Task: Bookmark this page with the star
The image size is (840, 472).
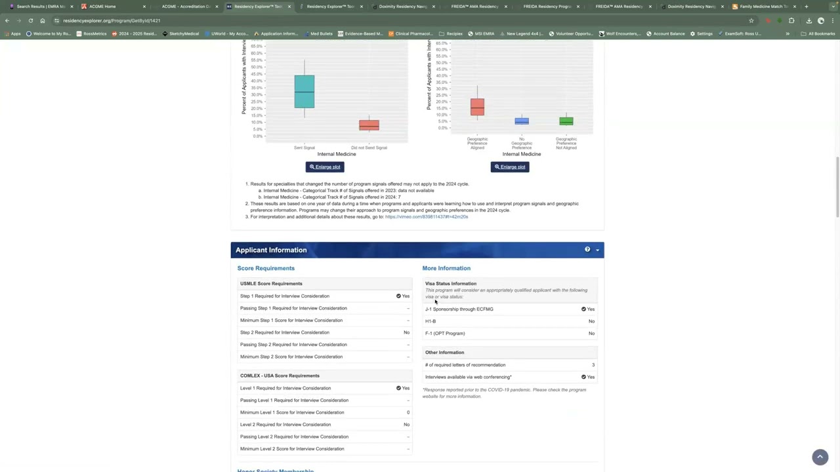Action: tap(751, 20)
